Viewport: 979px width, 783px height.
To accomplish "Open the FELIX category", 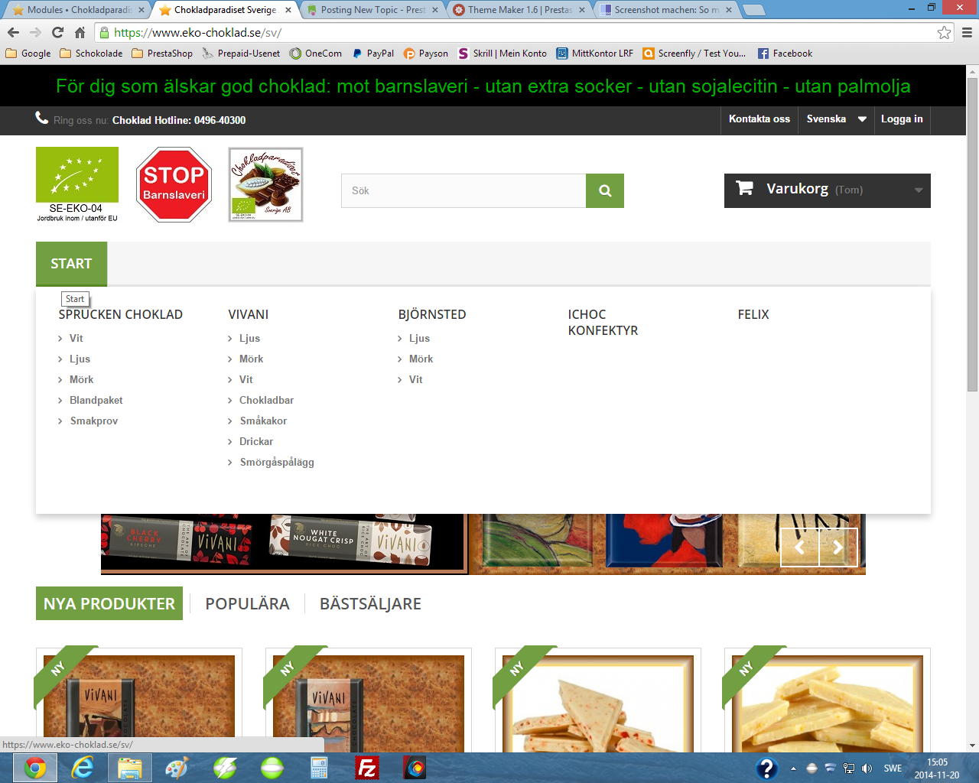I will point(753,314).
